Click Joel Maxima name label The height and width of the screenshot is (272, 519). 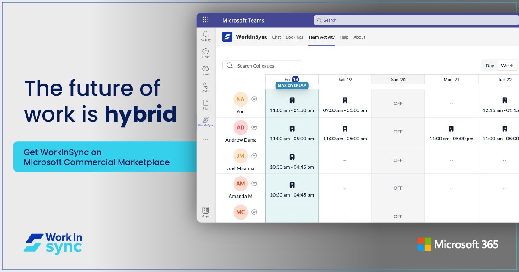[x=240, y=168]
